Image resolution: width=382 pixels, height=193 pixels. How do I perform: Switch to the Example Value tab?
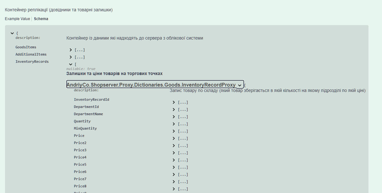pyautogui.click(x=17, y=19)
